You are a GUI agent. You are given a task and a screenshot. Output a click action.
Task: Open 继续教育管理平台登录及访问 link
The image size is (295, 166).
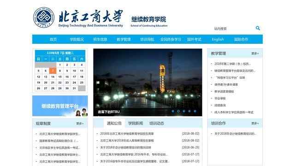tap(235, 71)
